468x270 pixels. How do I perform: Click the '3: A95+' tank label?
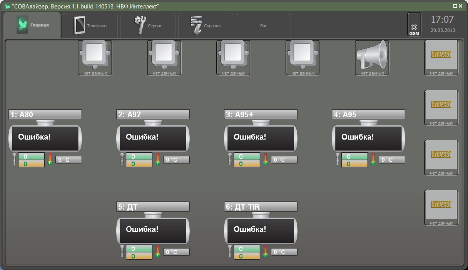coord(261,114)
